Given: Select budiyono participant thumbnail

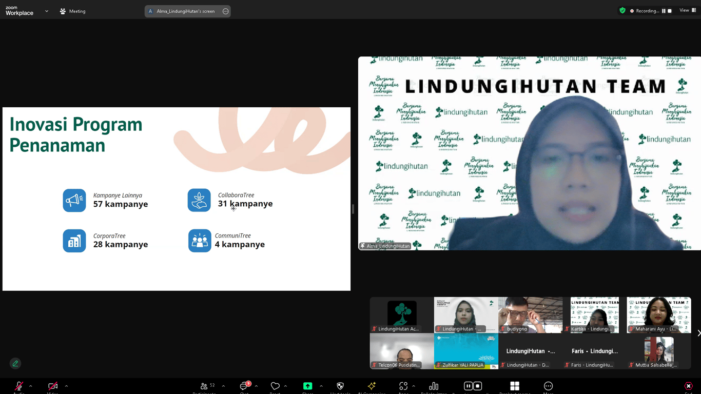Looking at the screenshot, I should 530,315.
